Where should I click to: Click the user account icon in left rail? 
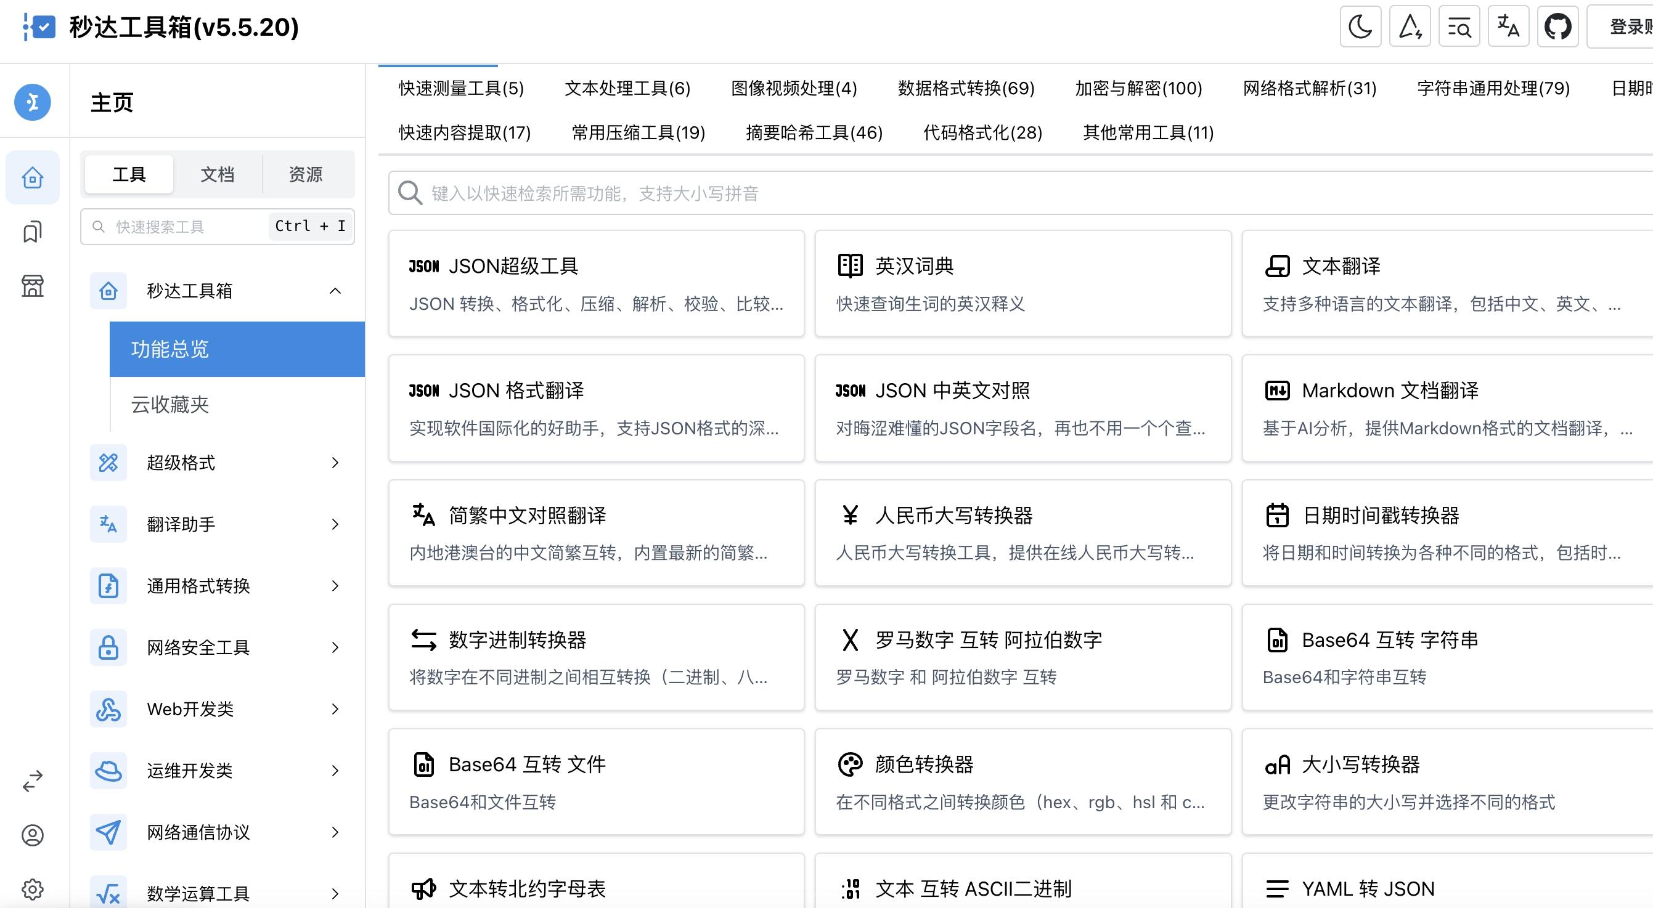pos(32,835)
